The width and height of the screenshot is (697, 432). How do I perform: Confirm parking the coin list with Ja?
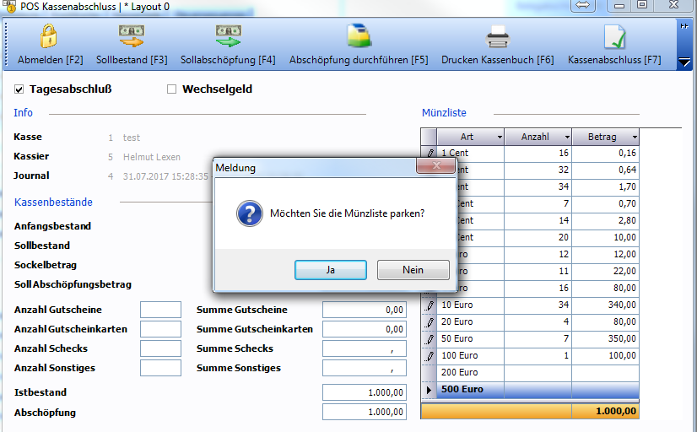tap(330, 270)
